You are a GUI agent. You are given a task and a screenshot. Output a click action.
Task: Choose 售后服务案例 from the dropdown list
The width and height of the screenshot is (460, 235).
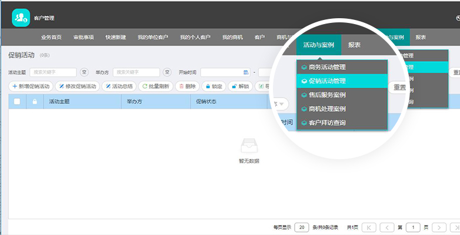pyautogui.click(x=342, y=95)
